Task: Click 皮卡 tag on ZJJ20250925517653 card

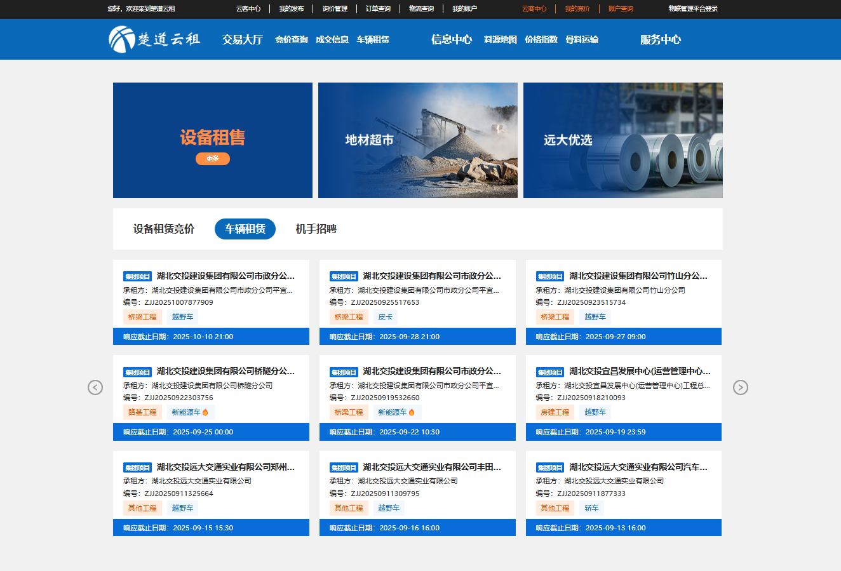Action: 386,317
